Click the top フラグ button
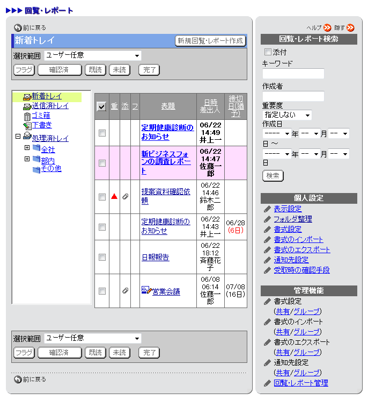 point(24,70)
